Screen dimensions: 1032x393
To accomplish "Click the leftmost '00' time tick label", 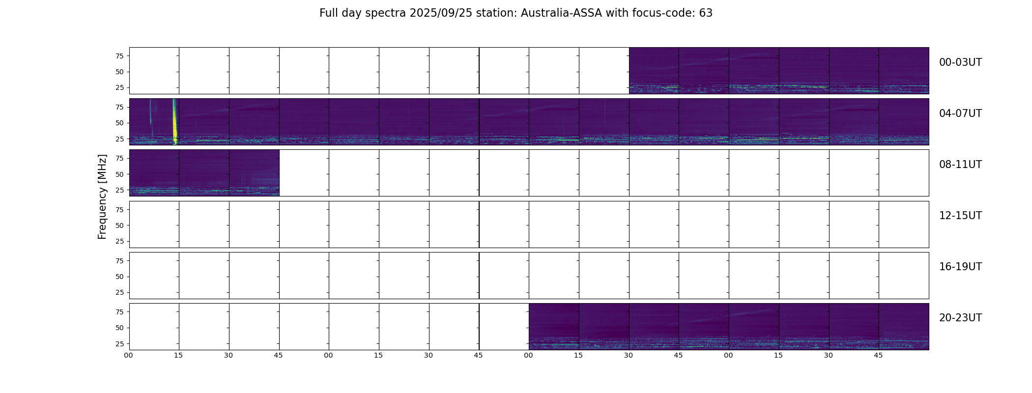I will point(128,355).
